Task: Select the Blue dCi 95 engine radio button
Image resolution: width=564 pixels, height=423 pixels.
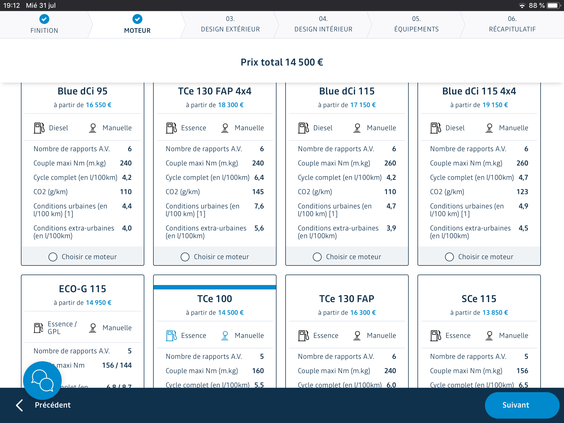Action: click(x=53, y=257)
